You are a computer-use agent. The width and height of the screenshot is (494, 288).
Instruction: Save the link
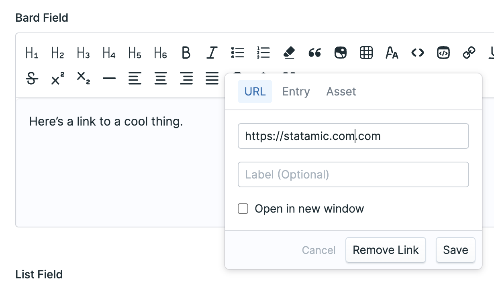[455, 250]
